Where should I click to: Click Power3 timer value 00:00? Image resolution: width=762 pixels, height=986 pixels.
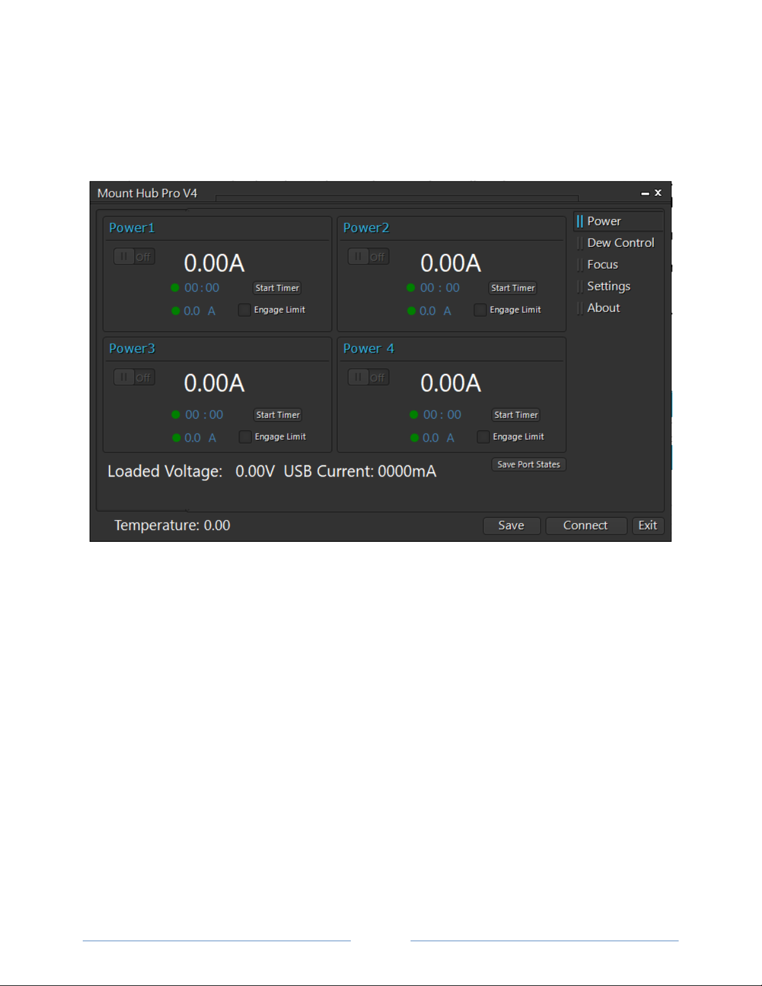(x=204, y=415)
